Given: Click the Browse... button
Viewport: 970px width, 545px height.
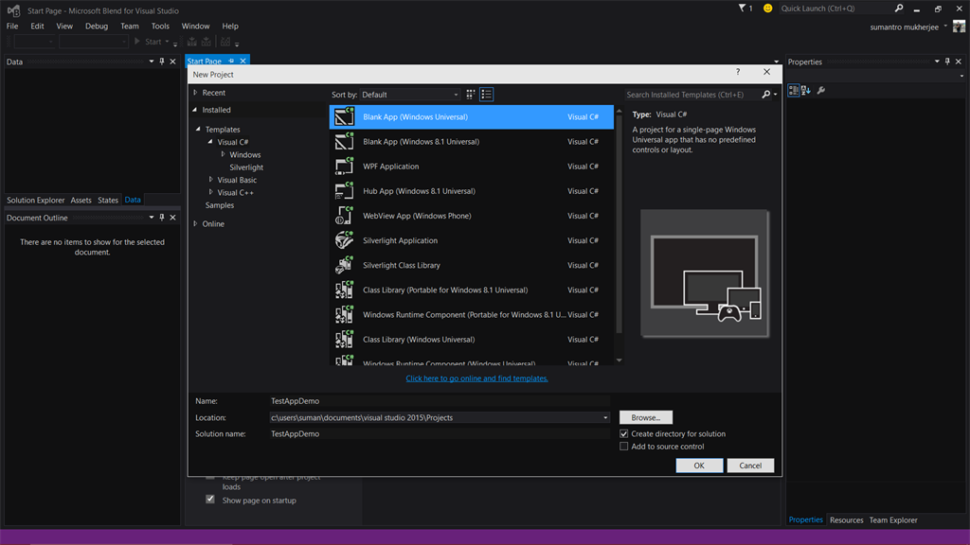Looking at the screenshot, I should pyautogui.click(x=646, y=417).
